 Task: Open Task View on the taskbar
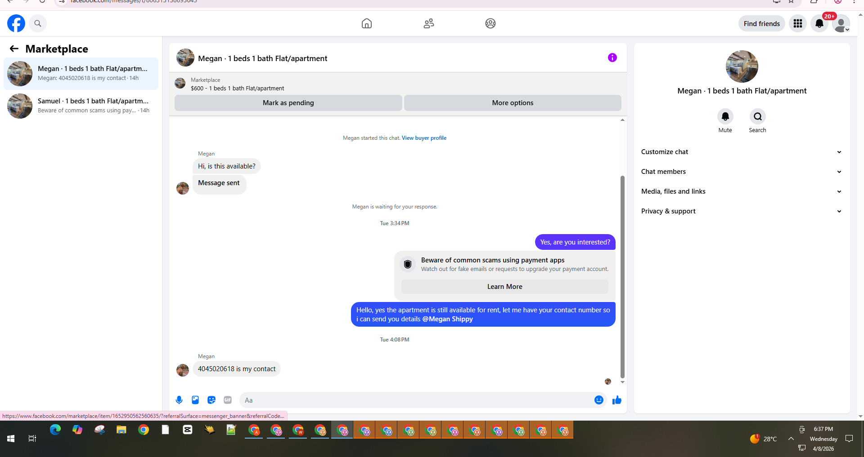pyautogui.click(x=32, y=439)
